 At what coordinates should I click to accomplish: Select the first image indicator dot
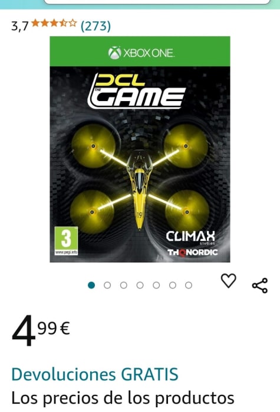[x=91, y=285]
